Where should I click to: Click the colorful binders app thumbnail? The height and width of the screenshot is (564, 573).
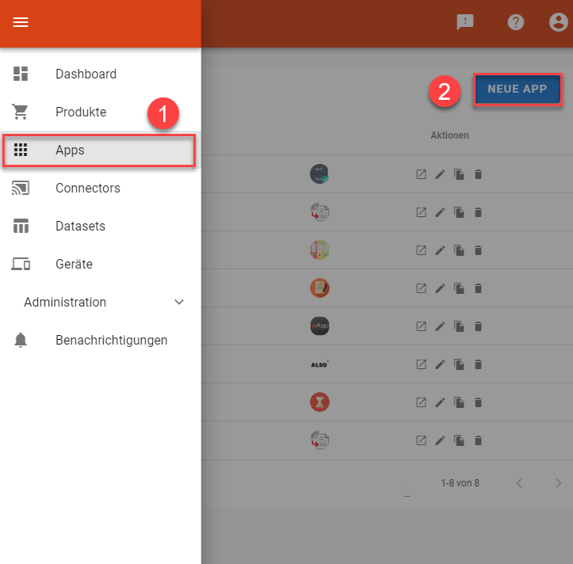coord(319,250)
